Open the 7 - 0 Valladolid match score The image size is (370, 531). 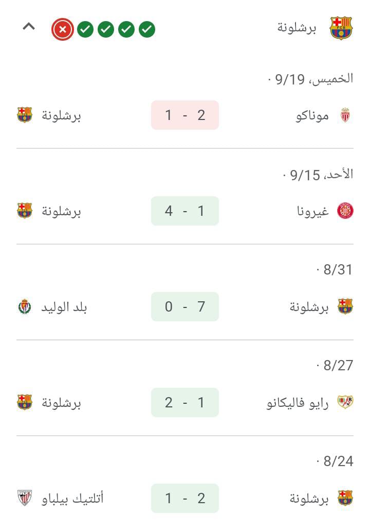coord(185,306)
